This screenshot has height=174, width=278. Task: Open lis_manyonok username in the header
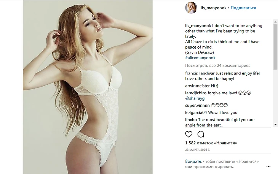214,8
